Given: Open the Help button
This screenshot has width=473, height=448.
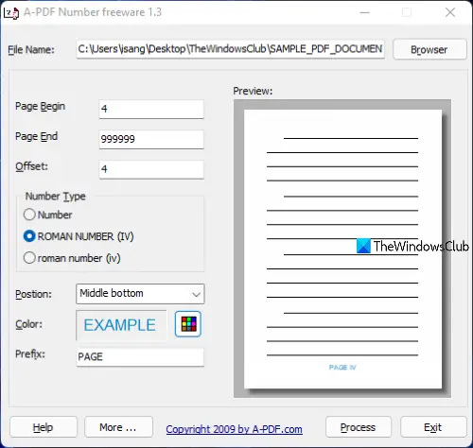Looking at the screenshot, I should pos(44,427).
